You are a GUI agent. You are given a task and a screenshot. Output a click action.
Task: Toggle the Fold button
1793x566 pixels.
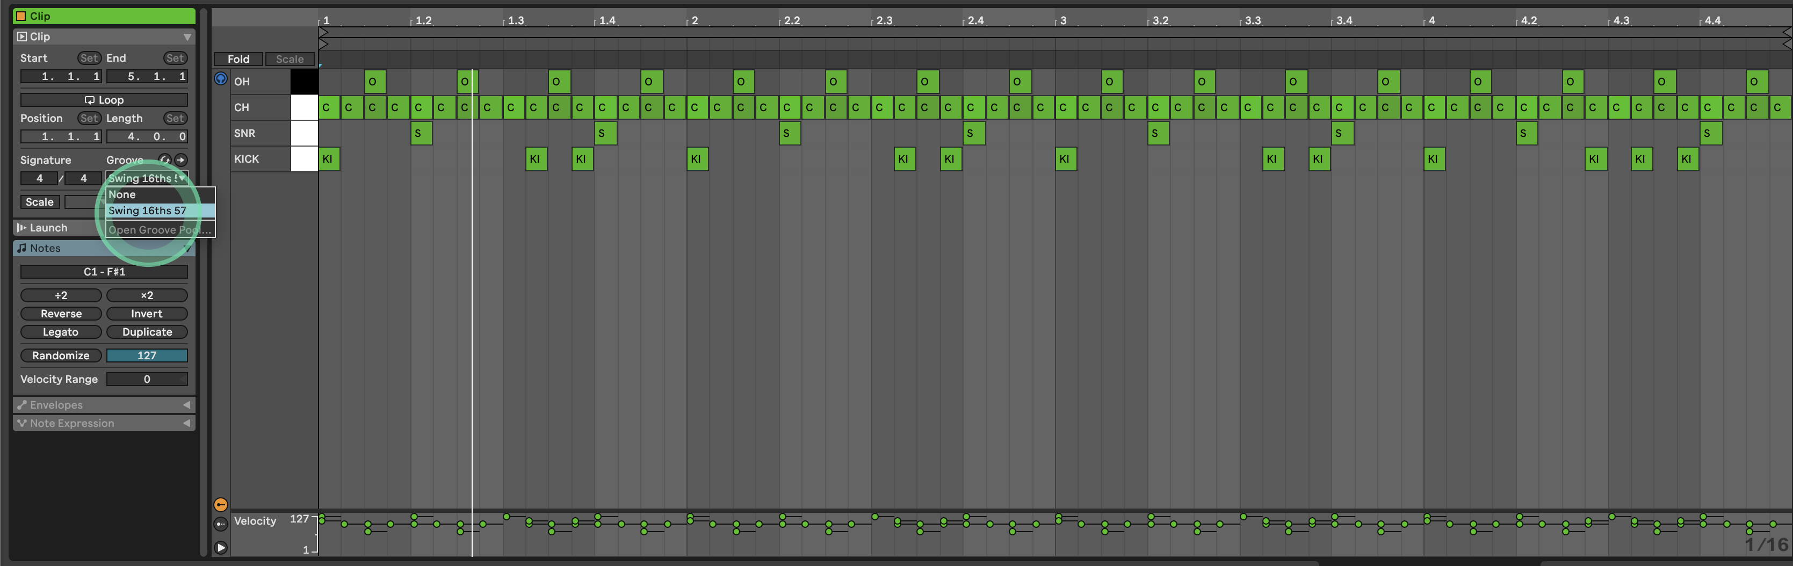(x=238, y=59)
